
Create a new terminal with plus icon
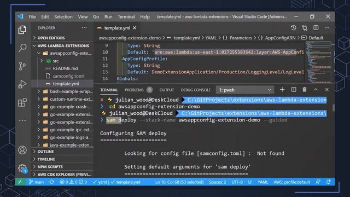282,90
